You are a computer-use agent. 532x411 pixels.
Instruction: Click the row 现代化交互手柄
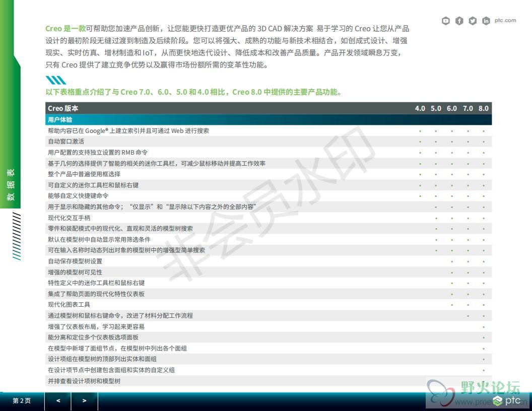point(269,218)
